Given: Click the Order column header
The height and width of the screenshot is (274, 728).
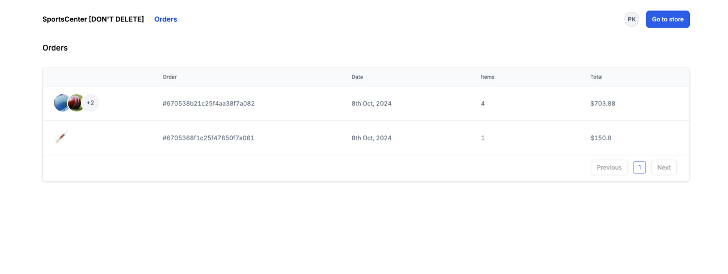Looking at the screenshot, I should (170, 77).
